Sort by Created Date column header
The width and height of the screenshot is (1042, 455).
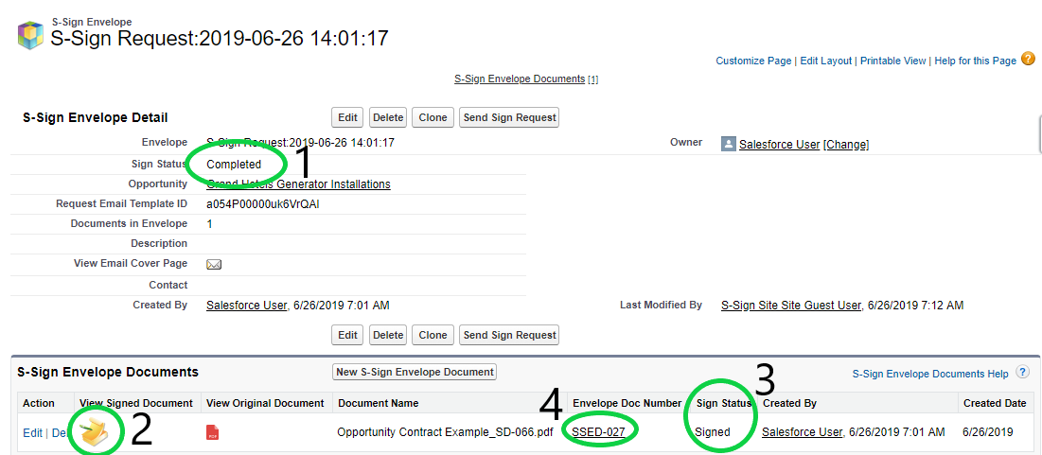pyautogui.click(x=995, y=403)
